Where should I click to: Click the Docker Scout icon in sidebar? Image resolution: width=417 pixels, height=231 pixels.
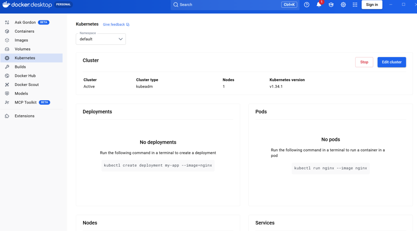click(x=7, y=85)
